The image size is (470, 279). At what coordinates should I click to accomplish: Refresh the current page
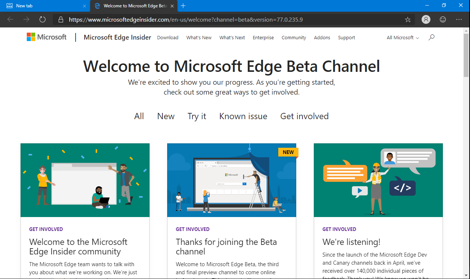(43, 19)
